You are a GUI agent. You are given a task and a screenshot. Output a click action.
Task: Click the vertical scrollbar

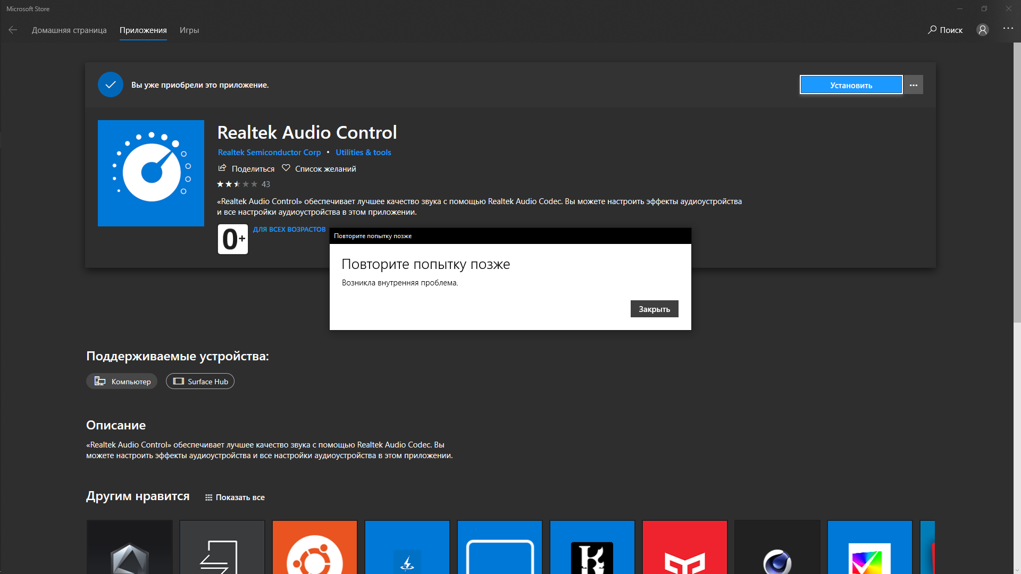[1017, 183]
